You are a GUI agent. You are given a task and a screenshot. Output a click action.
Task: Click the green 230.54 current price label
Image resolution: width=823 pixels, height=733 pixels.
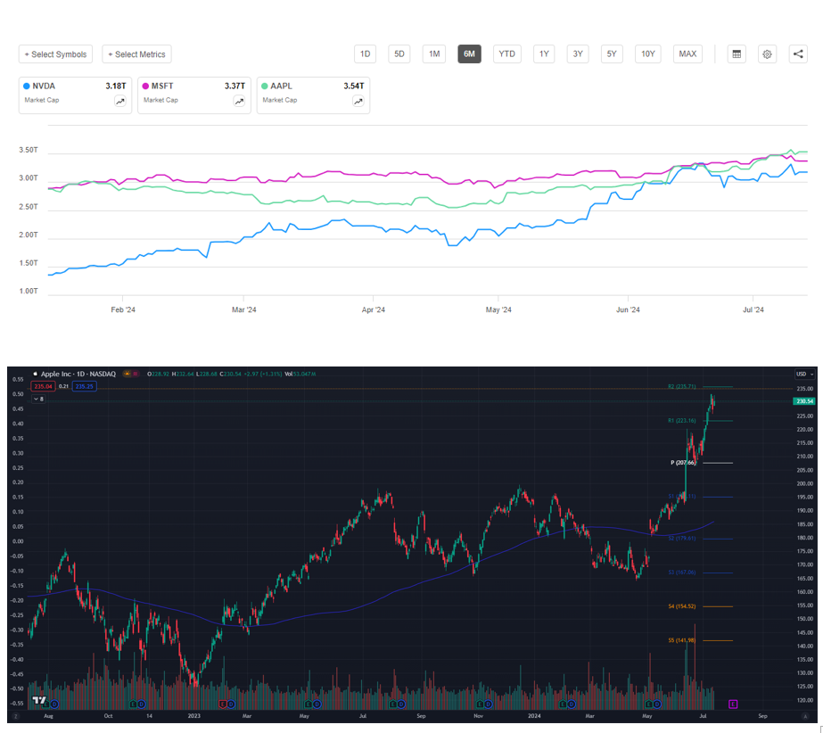coord(804,401)
